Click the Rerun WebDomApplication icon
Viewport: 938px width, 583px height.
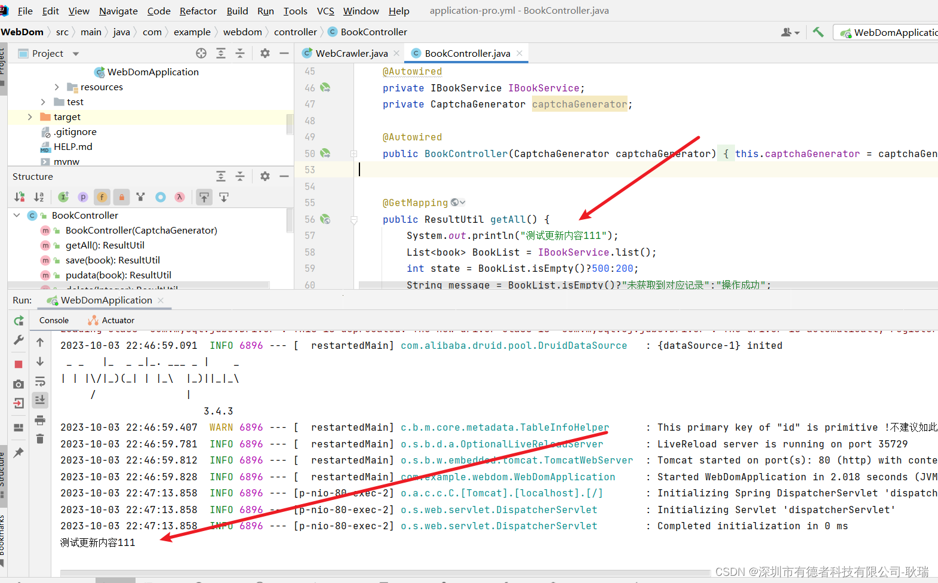coord(19,321)
